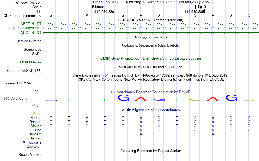Click '100 vertebrates Basewise Conservation by PhyloP' title
This screenshot has height=161, width=259.
(150, 92)
